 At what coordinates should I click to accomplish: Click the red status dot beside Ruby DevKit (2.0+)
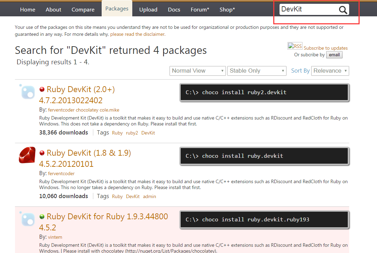(x=42, y=90)
